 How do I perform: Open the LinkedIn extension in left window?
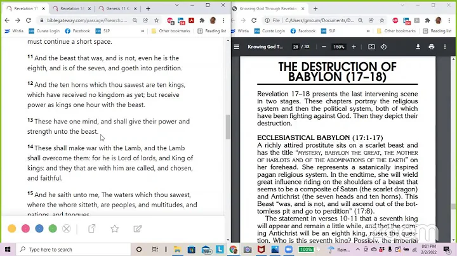coord(181,21)
